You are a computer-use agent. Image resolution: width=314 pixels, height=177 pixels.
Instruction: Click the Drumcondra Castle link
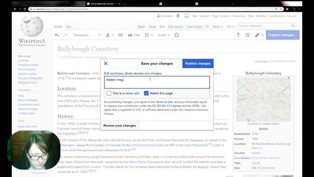tap(150, 145)
